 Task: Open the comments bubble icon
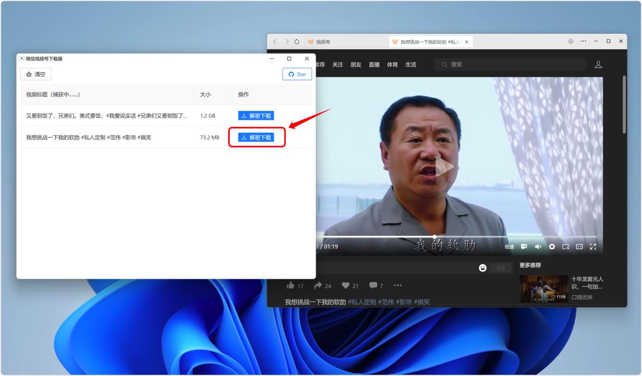tap(373, 286)
